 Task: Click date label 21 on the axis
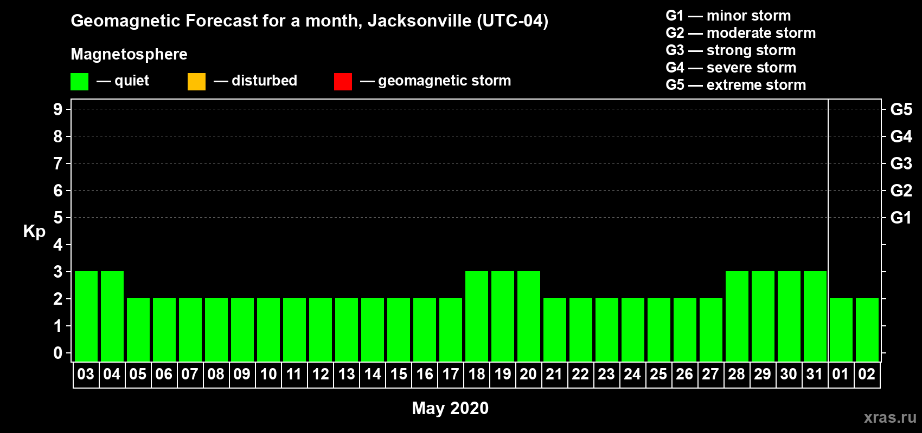click(x=554, y=374)
